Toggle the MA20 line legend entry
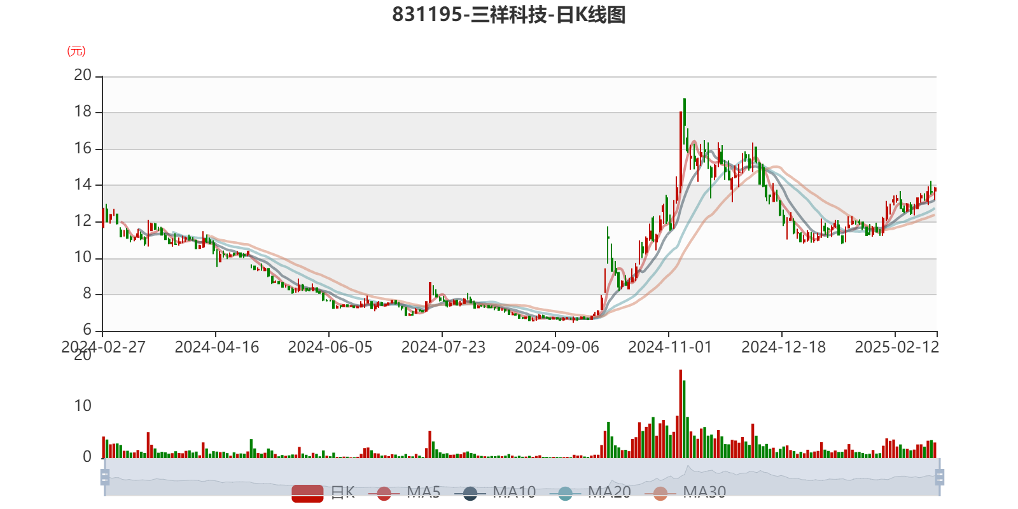The width and height of the screenshot is (1018, 509). coord(590,492)
